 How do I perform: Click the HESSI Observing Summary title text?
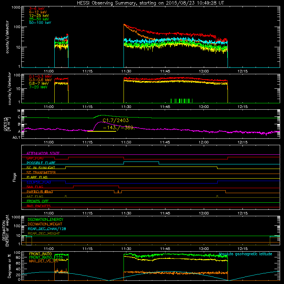pyautogui.click(x=150, y=3)
